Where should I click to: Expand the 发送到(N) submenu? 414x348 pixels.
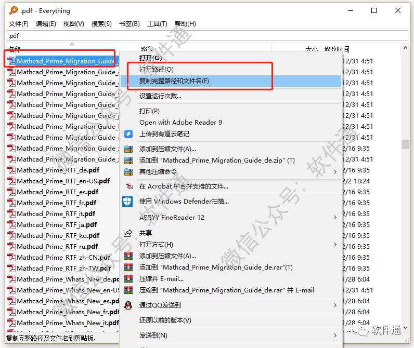[x=335, y=336]
